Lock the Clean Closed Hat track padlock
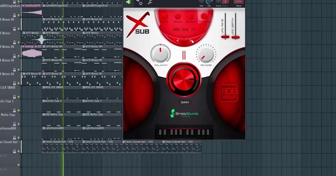 (14, 151)
